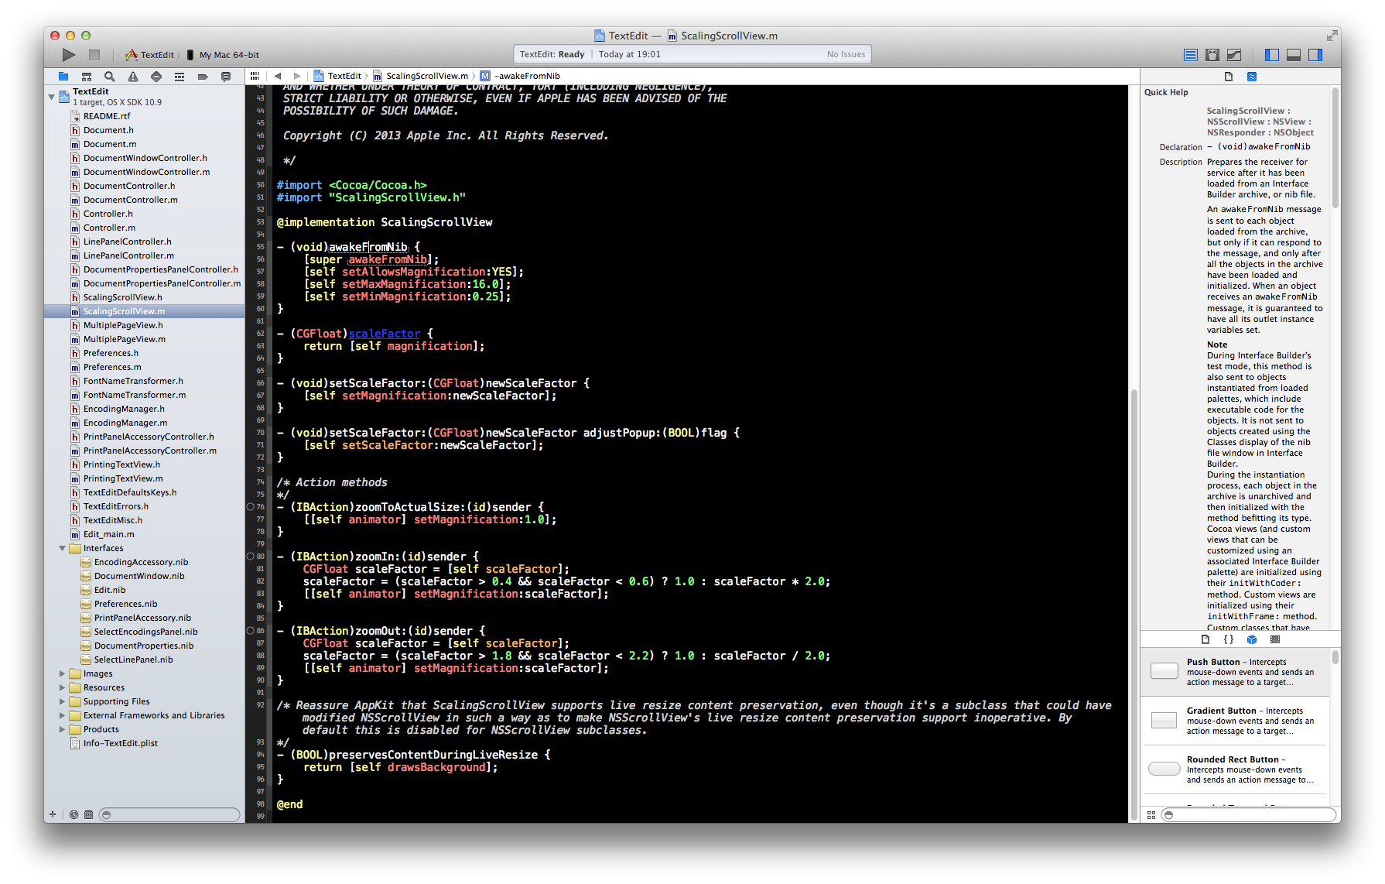Show the Quick Help inspector
This screenshot has width=1385, height=884.
[x=1252, y=76]
